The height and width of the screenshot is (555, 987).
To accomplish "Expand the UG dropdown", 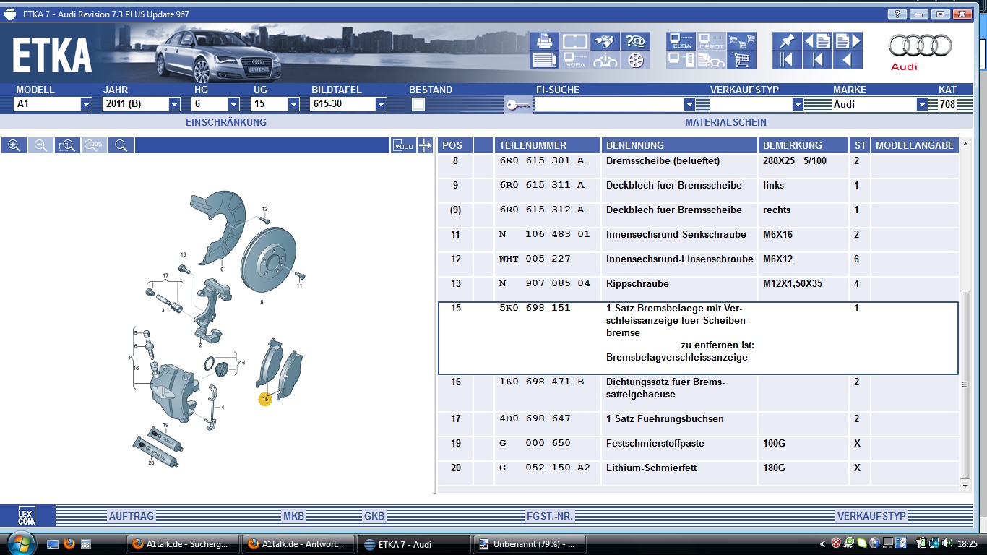I will tap(293, 104).
